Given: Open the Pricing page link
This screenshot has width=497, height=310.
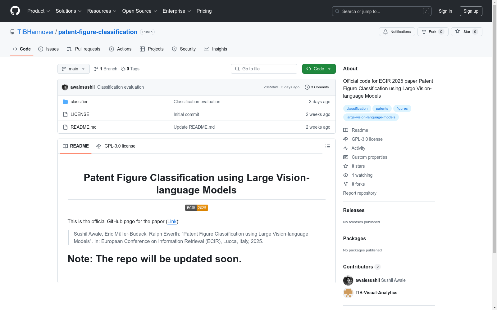Looking at the screenshot, I should (x=204, y=11).
